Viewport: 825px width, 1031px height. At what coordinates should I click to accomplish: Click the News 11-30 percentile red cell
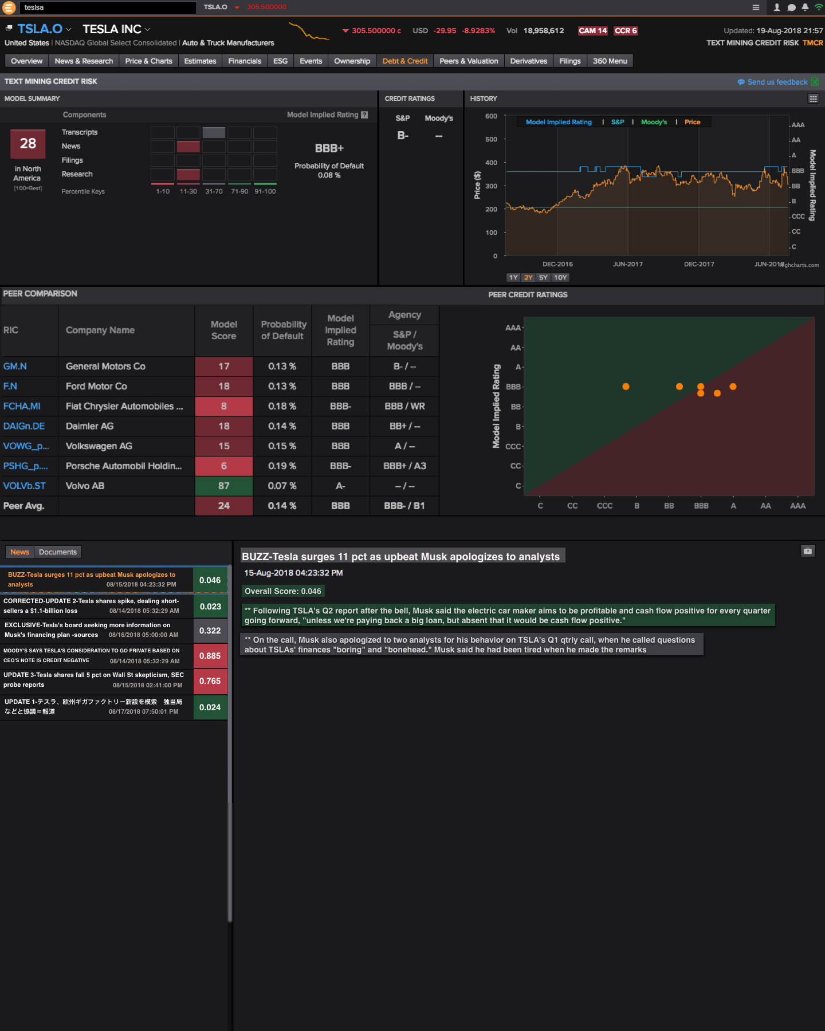point(188,147)
